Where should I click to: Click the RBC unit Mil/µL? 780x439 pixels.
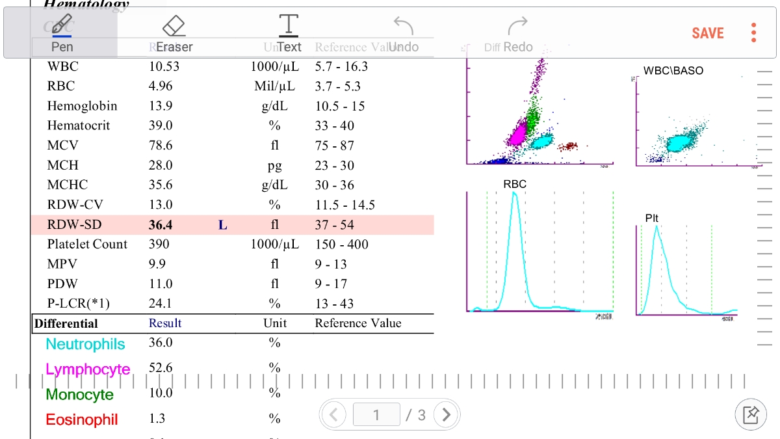275,86
